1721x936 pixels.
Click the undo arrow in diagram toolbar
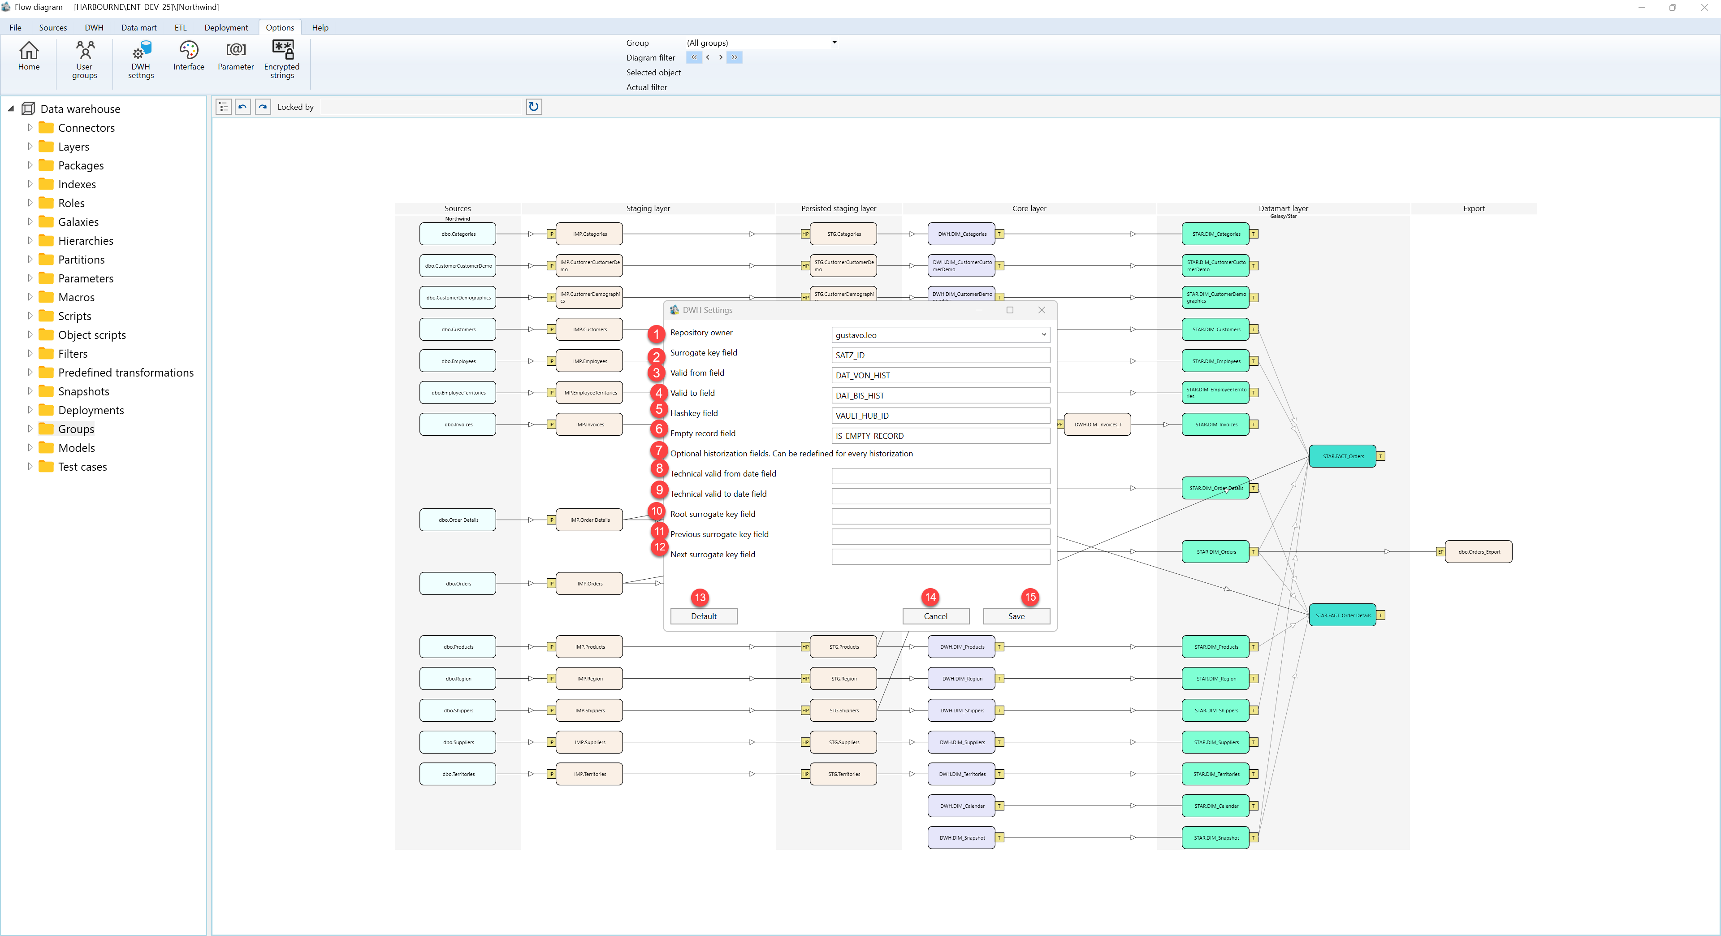(242, 107)
